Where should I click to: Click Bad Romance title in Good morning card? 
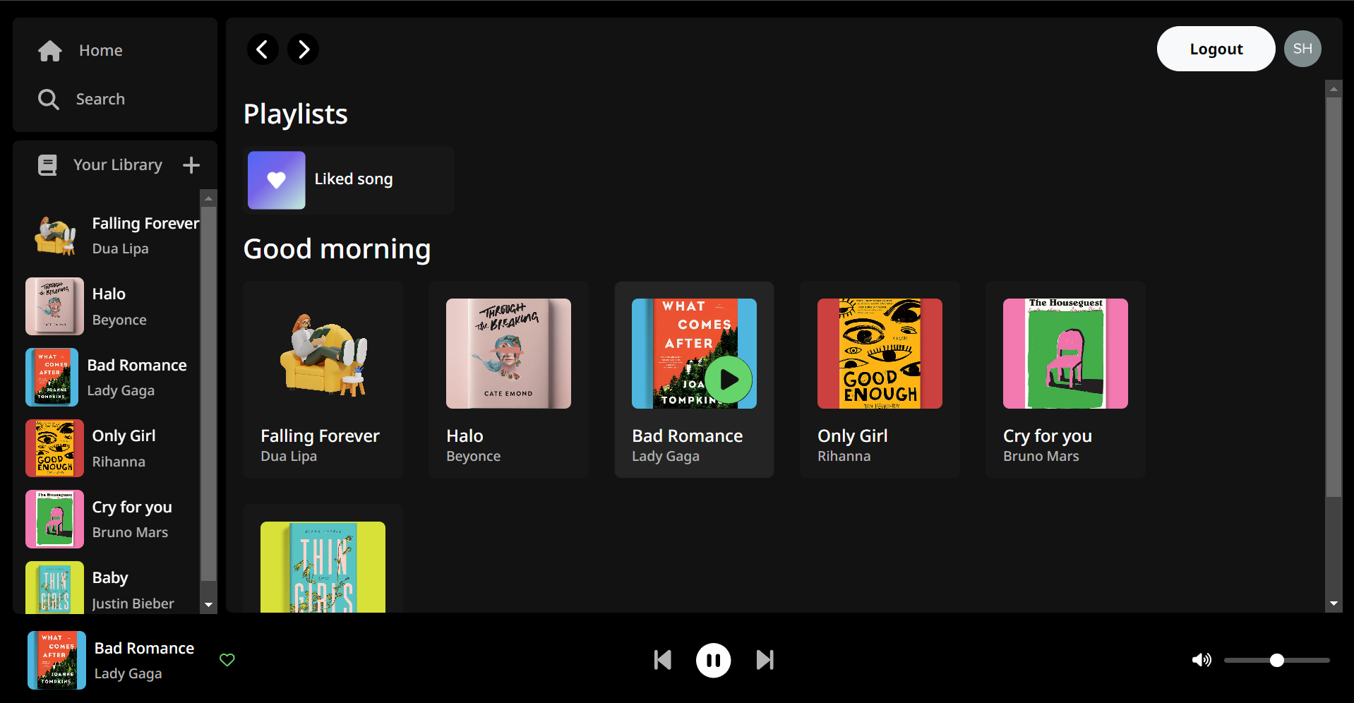[688, 436]
